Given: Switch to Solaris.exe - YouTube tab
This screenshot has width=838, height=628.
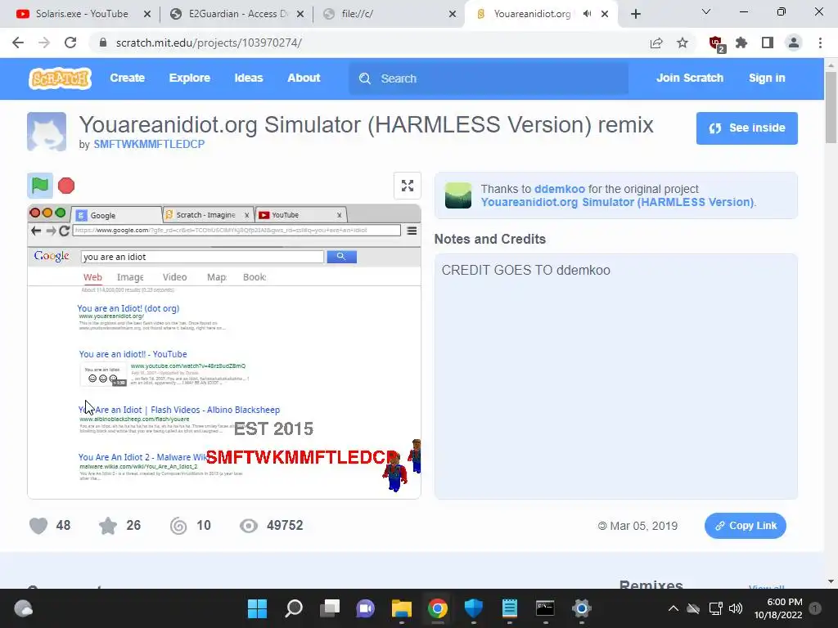Looking at the screenshot, I should pos(82,14).
